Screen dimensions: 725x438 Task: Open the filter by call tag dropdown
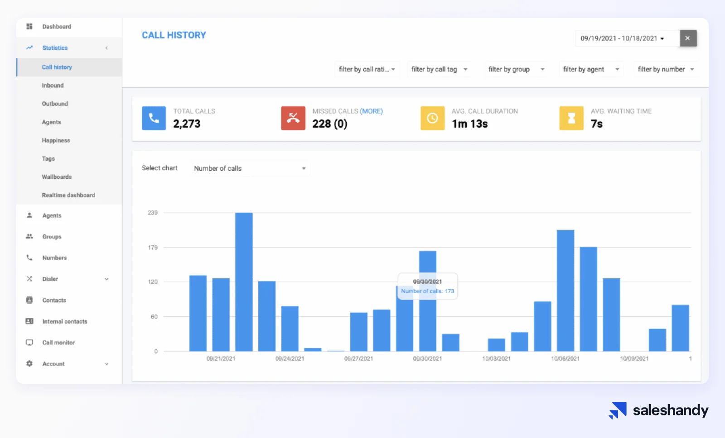pos(439,69)
